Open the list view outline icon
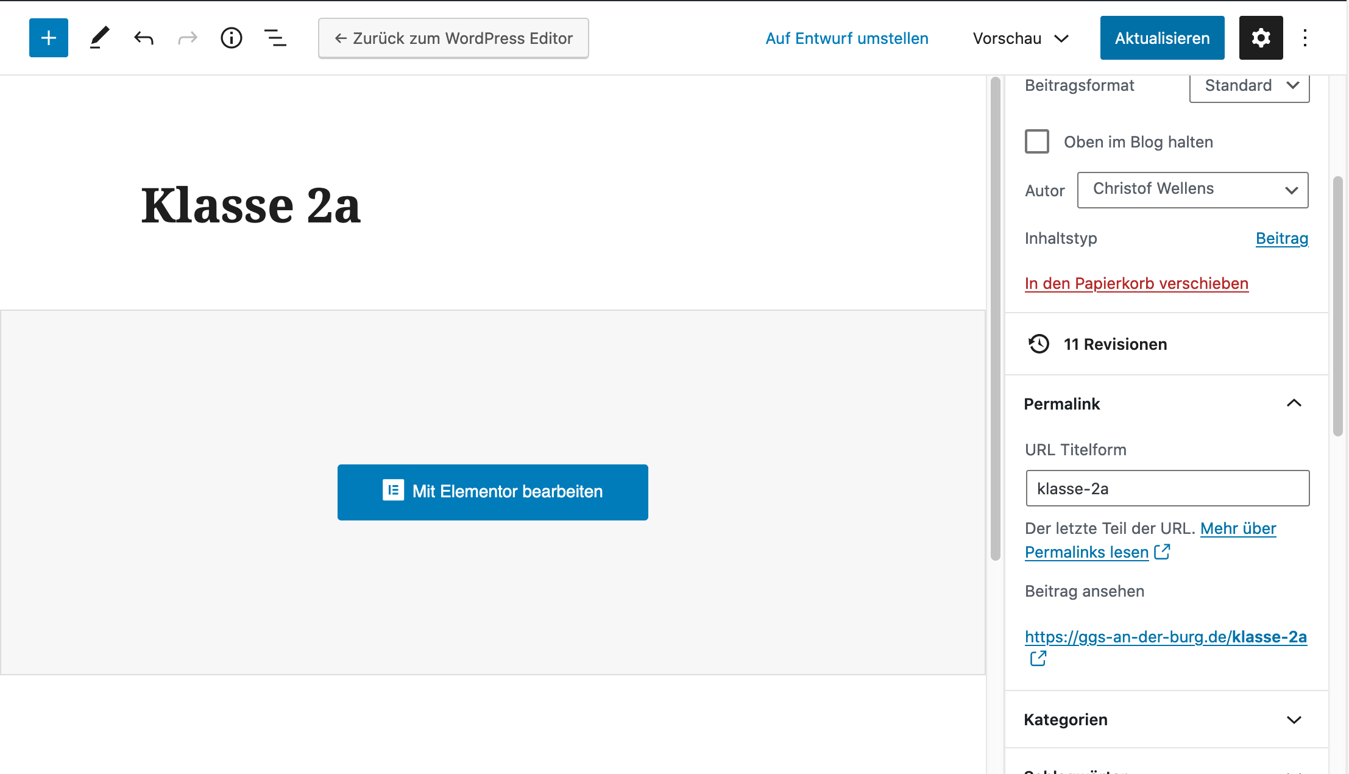 tap(275, 38)
